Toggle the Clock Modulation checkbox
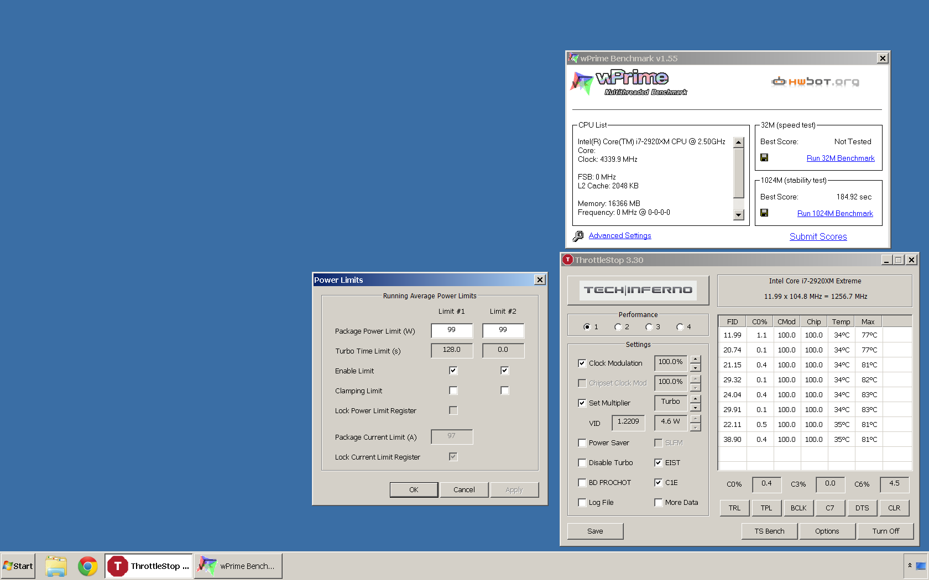Screen dimensions: 929x580 (x=582, y=363)
